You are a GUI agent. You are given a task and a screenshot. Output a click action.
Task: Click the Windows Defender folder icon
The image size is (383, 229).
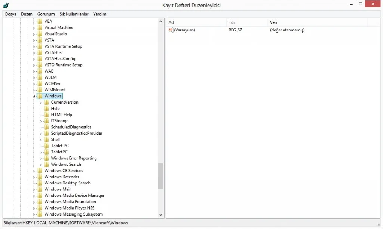[x=40, y=177]
